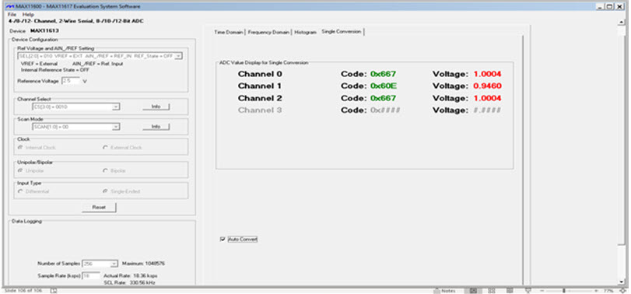Click Channel 1 voltage value 0.9460
Image resolution: width=631 pixels, height=294 pixels.
coord(487,86)
